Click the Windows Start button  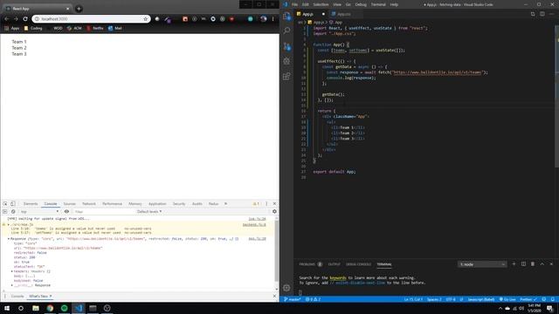pyautogui.click(x=7, y=308)
